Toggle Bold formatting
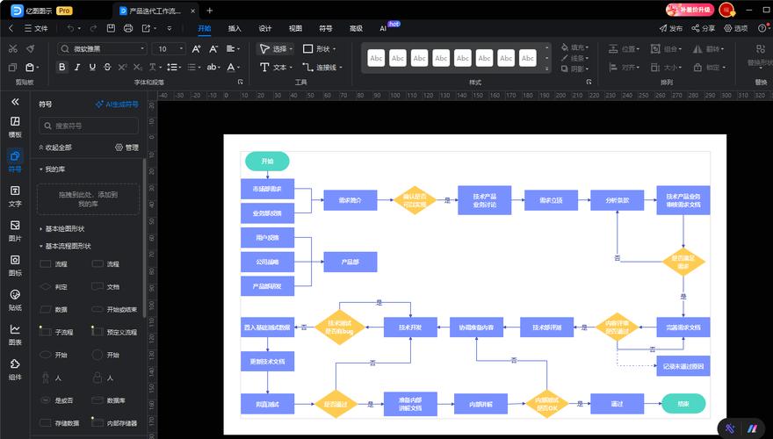This screenshot has width=773, height=439. pos(62,67)
